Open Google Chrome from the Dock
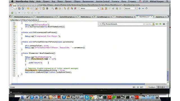The width and height of the screenshot is (180, 101). (91, 97)
